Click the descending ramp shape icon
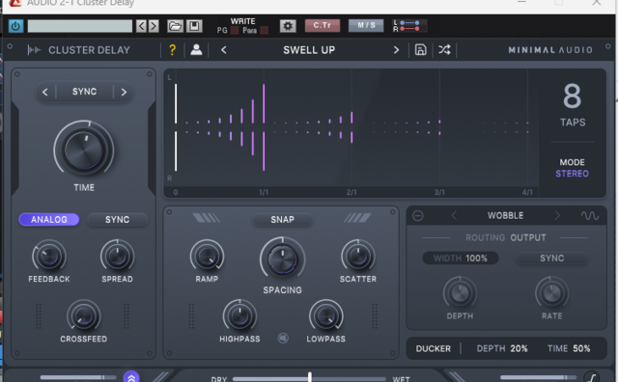Image resolution: width=618 pixels, height=382 pixels. (206, 218)
